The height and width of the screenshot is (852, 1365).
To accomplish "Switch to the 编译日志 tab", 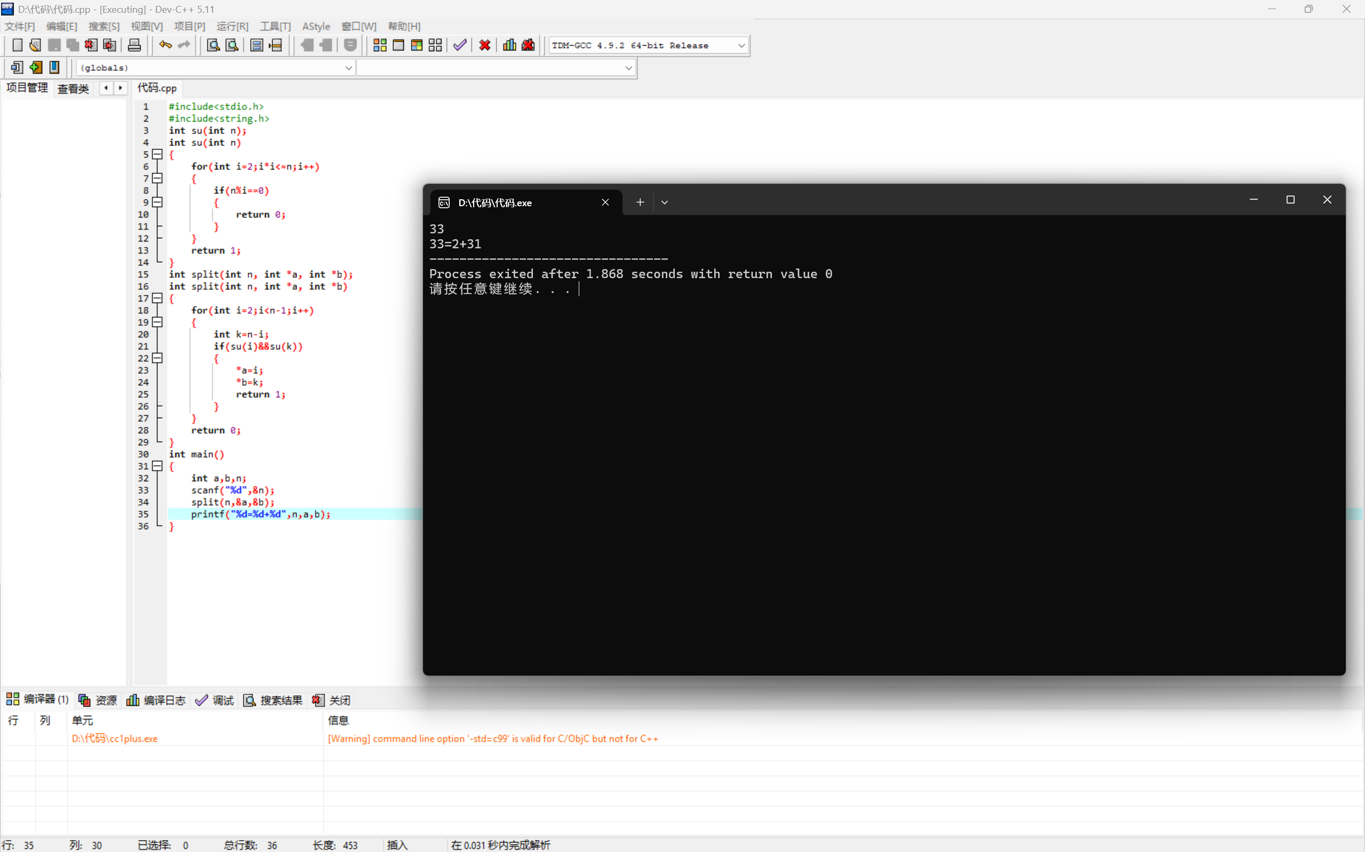I will tap(156, 700).
